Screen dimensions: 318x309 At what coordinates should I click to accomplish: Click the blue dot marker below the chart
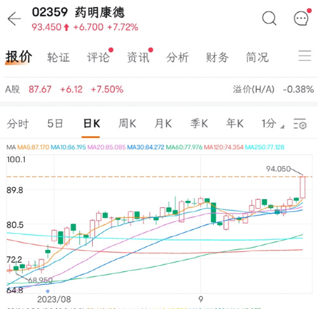[x=48, y=291]
